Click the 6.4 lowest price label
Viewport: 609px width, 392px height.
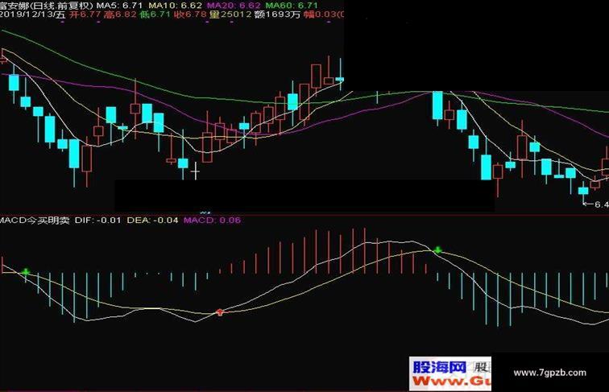[x=601, y=204]
